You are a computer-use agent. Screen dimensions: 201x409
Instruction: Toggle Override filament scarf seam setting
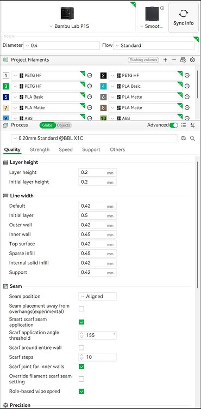[81, 379]
